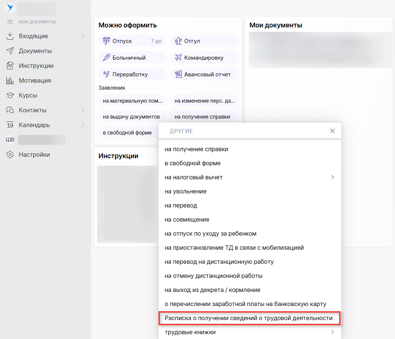Image resolution: width=395 pixels, height=339 pixels.
Task: Click the Командировку button with airplane icon
Action: tap(204, 57)
